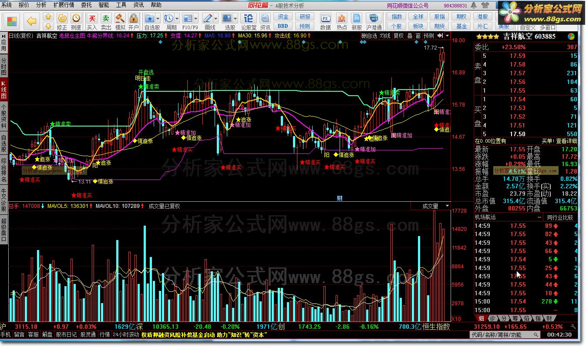586x347 pixels.
Task: Expand the 选股 dropdown arrow
Action: click(236, 18)
